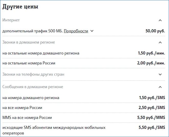Select MMS на все номера России row
169x137 pixels.
coord(84,118)
